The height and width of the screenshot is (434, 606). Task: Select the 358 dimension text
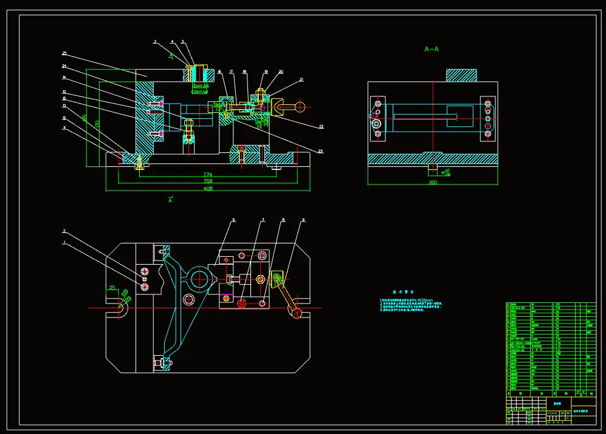[x=208, y=181]
